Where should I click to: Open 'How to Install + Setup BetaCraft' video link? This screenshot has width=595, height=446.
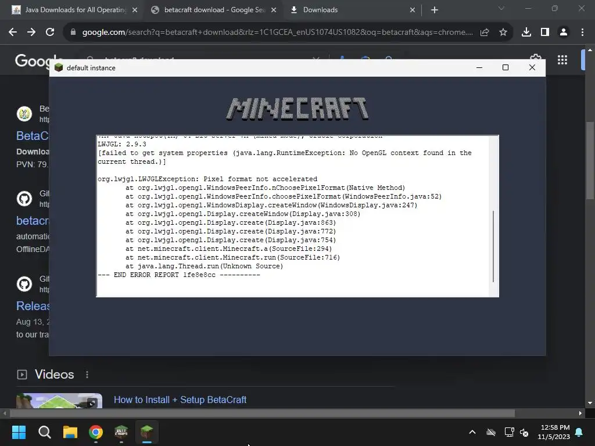(x=180, y=400)
